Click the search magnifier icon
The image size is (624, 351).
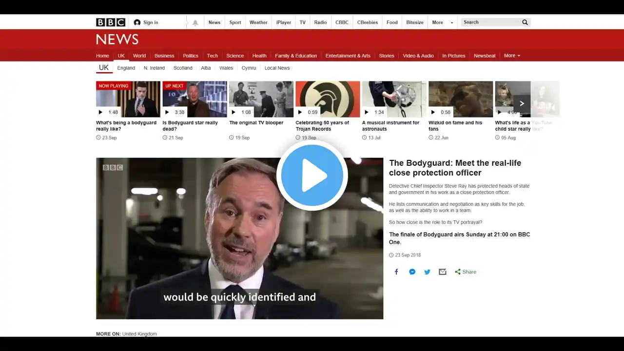coord(525,22)
